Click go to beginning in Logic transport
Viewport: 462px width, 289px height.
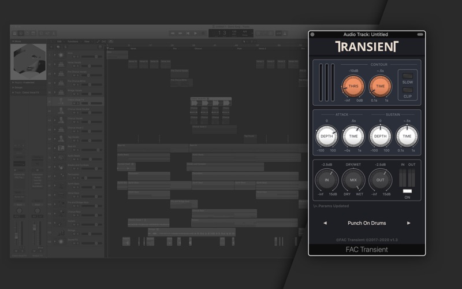pos(188,34)
